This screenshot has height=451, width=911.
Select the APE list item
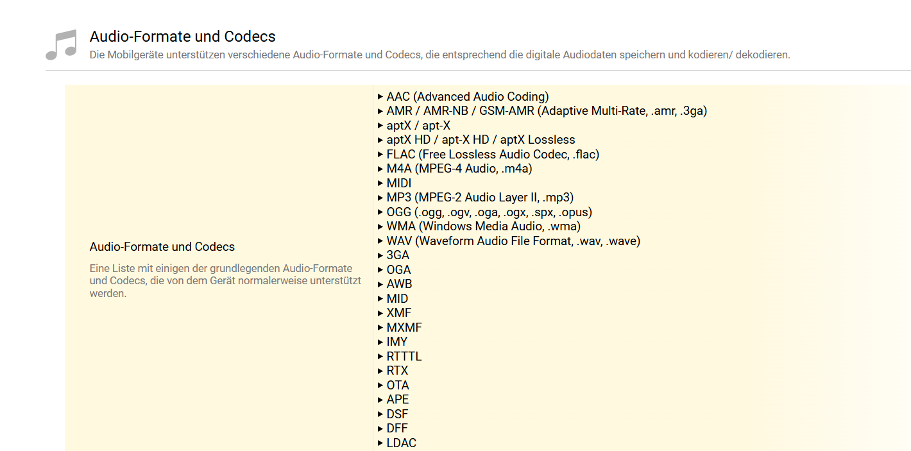[x=394, y=400]
